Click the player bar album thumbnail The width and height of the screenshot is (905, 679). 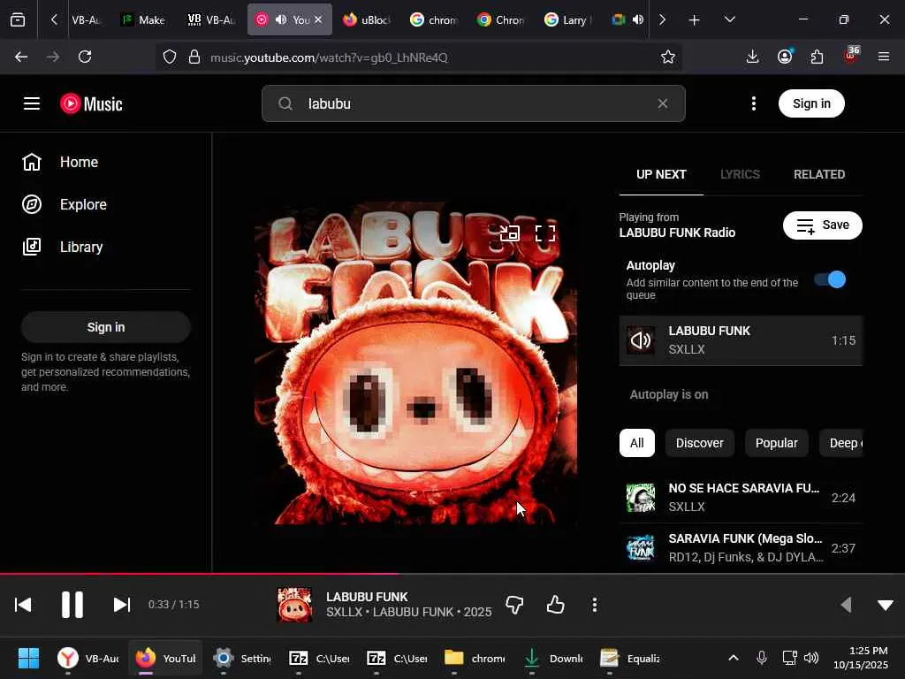[294, 605]
